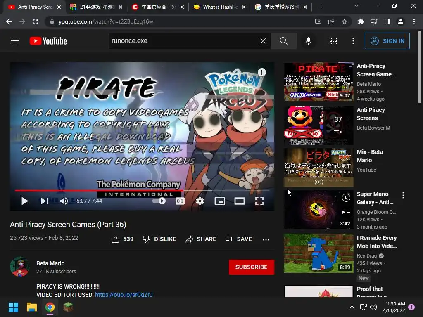Viewport: 423px width, 317px height.
Task: Play the video
Action: [x=24, y=201]
